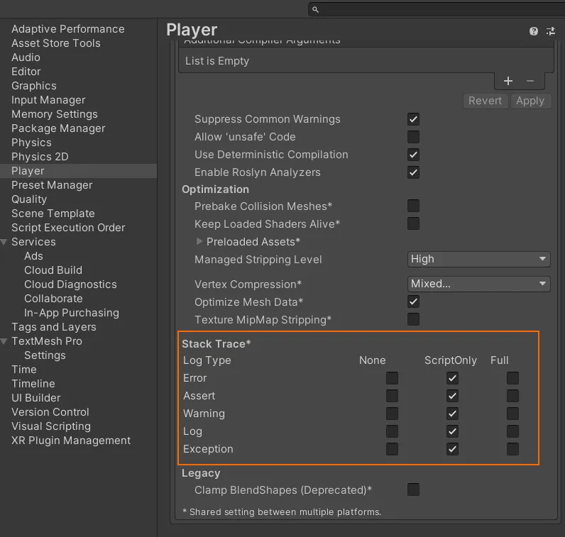The height and width of the screenshot is (537, 565).
Task: Select Physics 2D settings
Action: pos(40,157)
